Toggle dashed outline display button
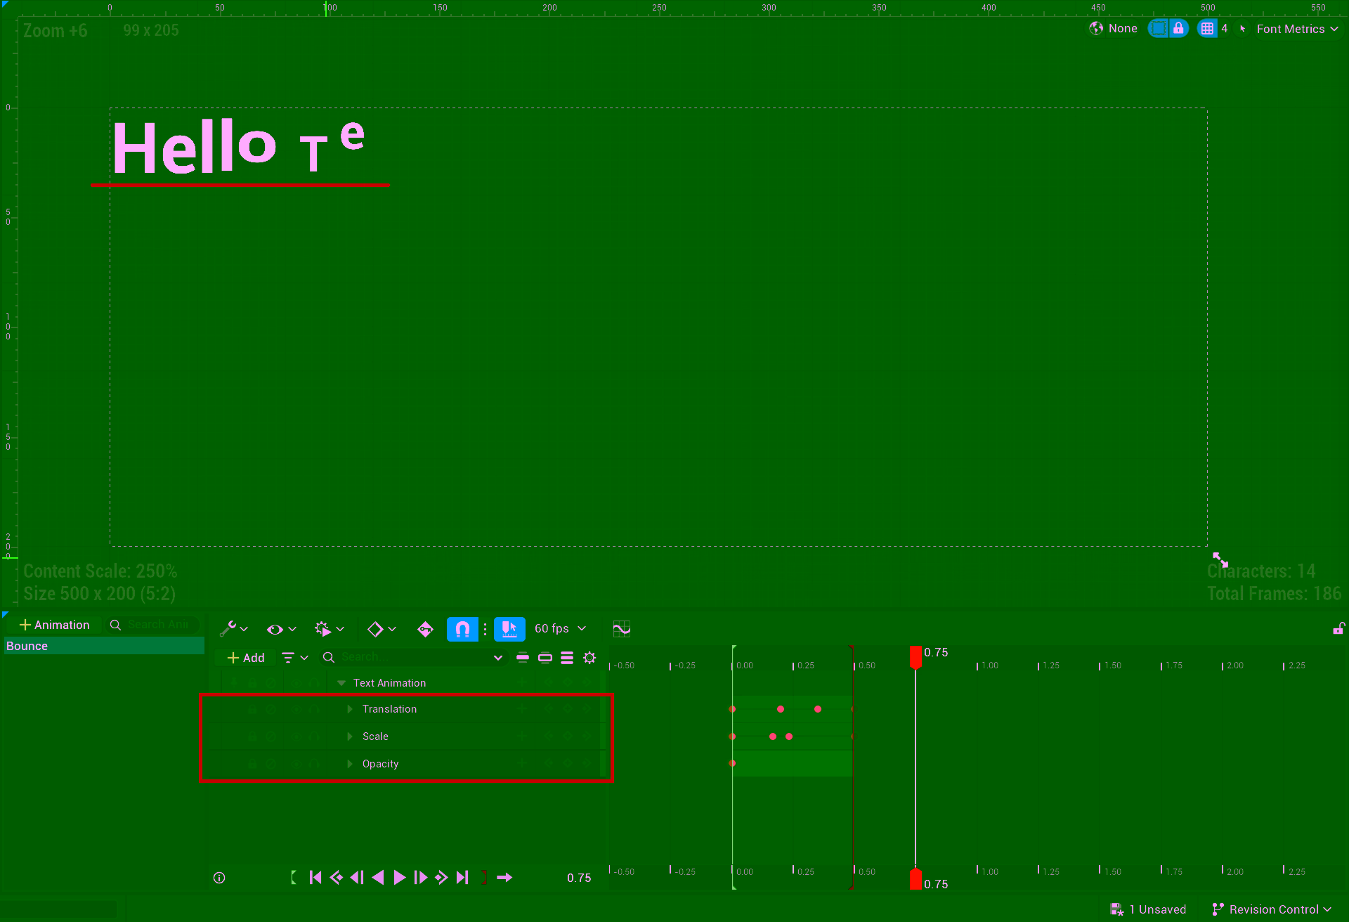The width and height of the screenshot is (1349, 922). pyautogui.click(x=1159, y=28)
